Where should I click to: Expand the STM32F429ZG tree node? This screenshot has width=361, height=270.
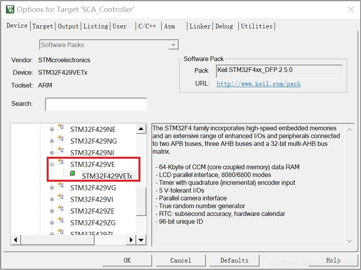click(52, 223)
